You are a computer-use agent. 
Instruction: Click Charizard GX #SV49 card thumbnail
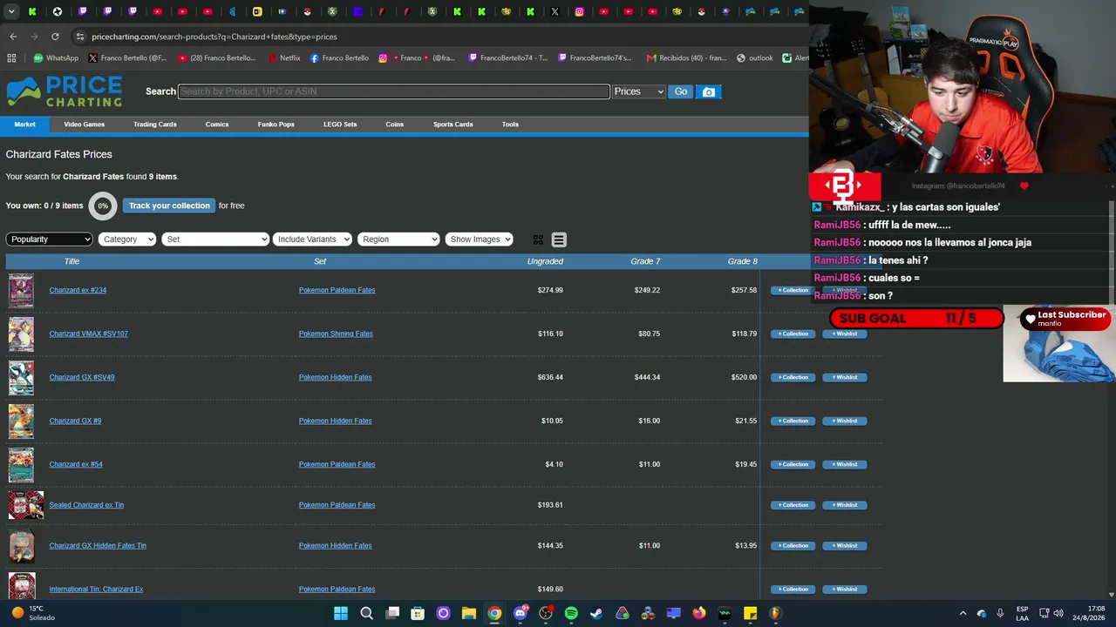[21, 378]
